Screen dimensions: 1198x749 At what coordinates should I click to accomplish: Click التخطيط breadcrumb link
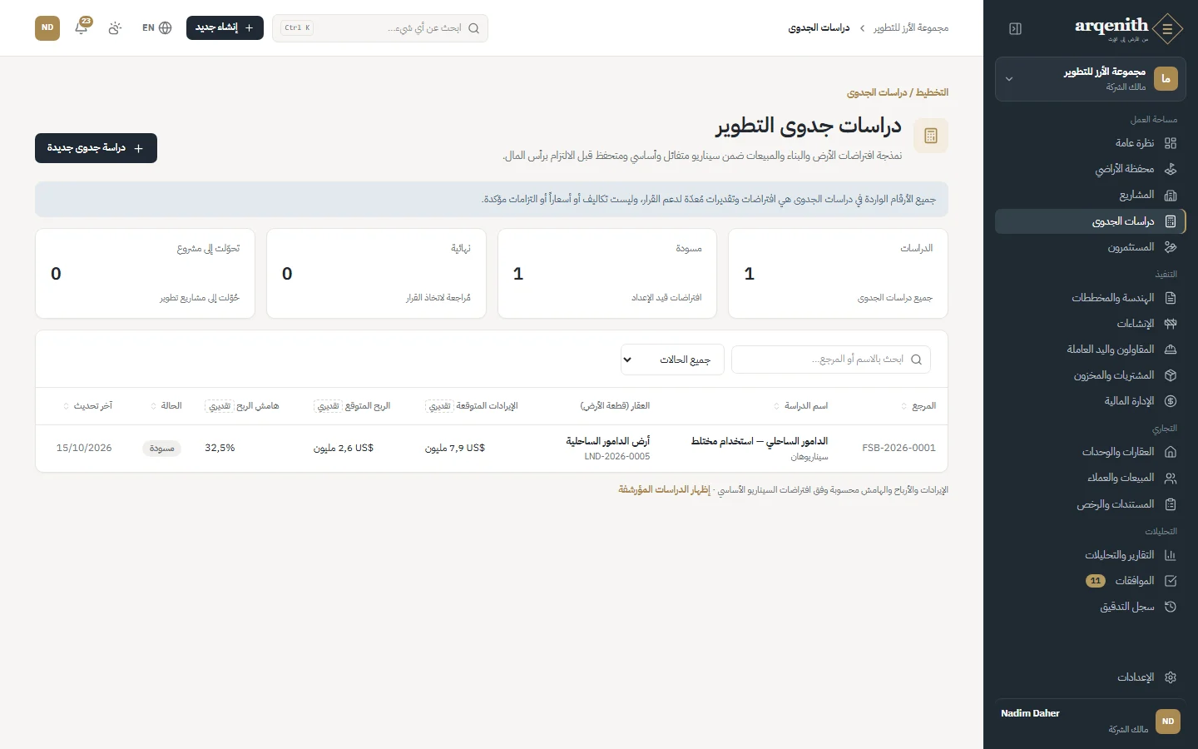(932, 92)
